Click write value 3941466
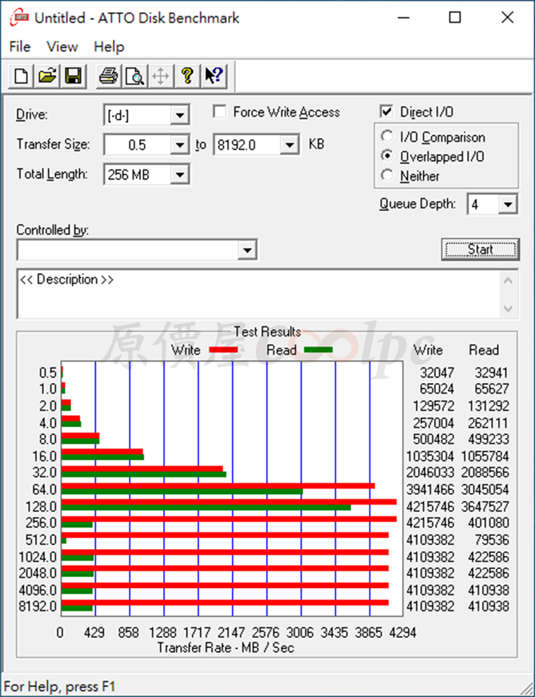 pyautogui.click(x=430, y=489)
